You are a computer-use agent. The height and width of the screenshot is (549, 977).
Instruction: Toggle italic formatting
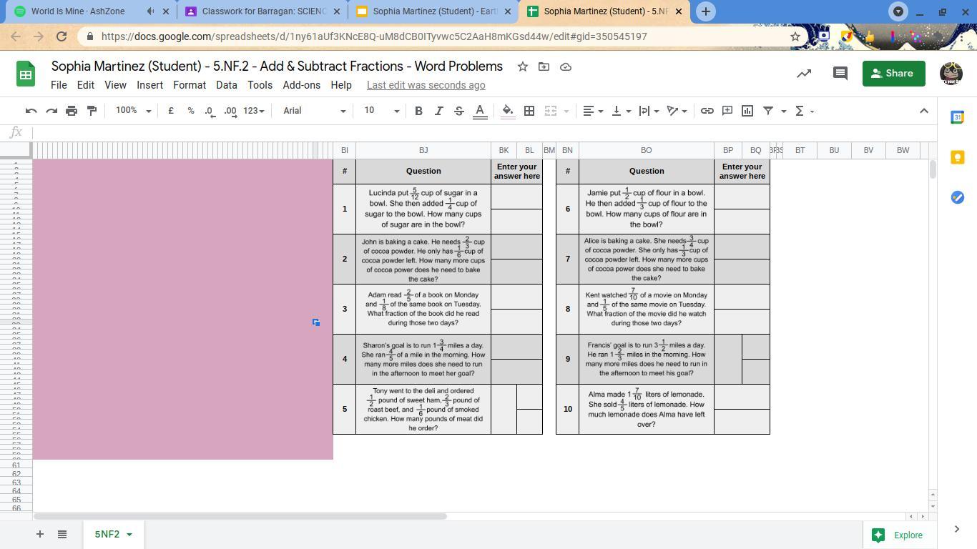[438, 111]
